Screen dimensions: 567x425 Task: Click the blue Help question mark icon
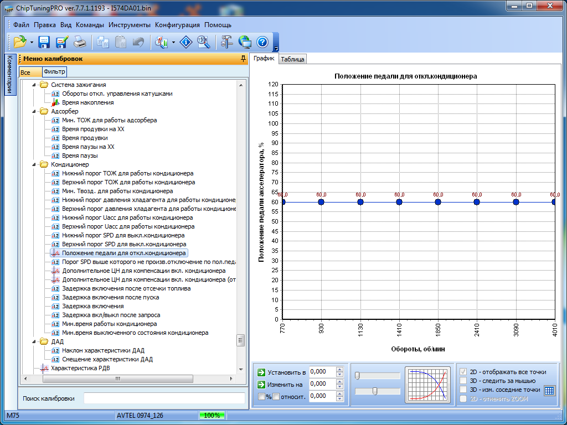click(x=262, y=42)
